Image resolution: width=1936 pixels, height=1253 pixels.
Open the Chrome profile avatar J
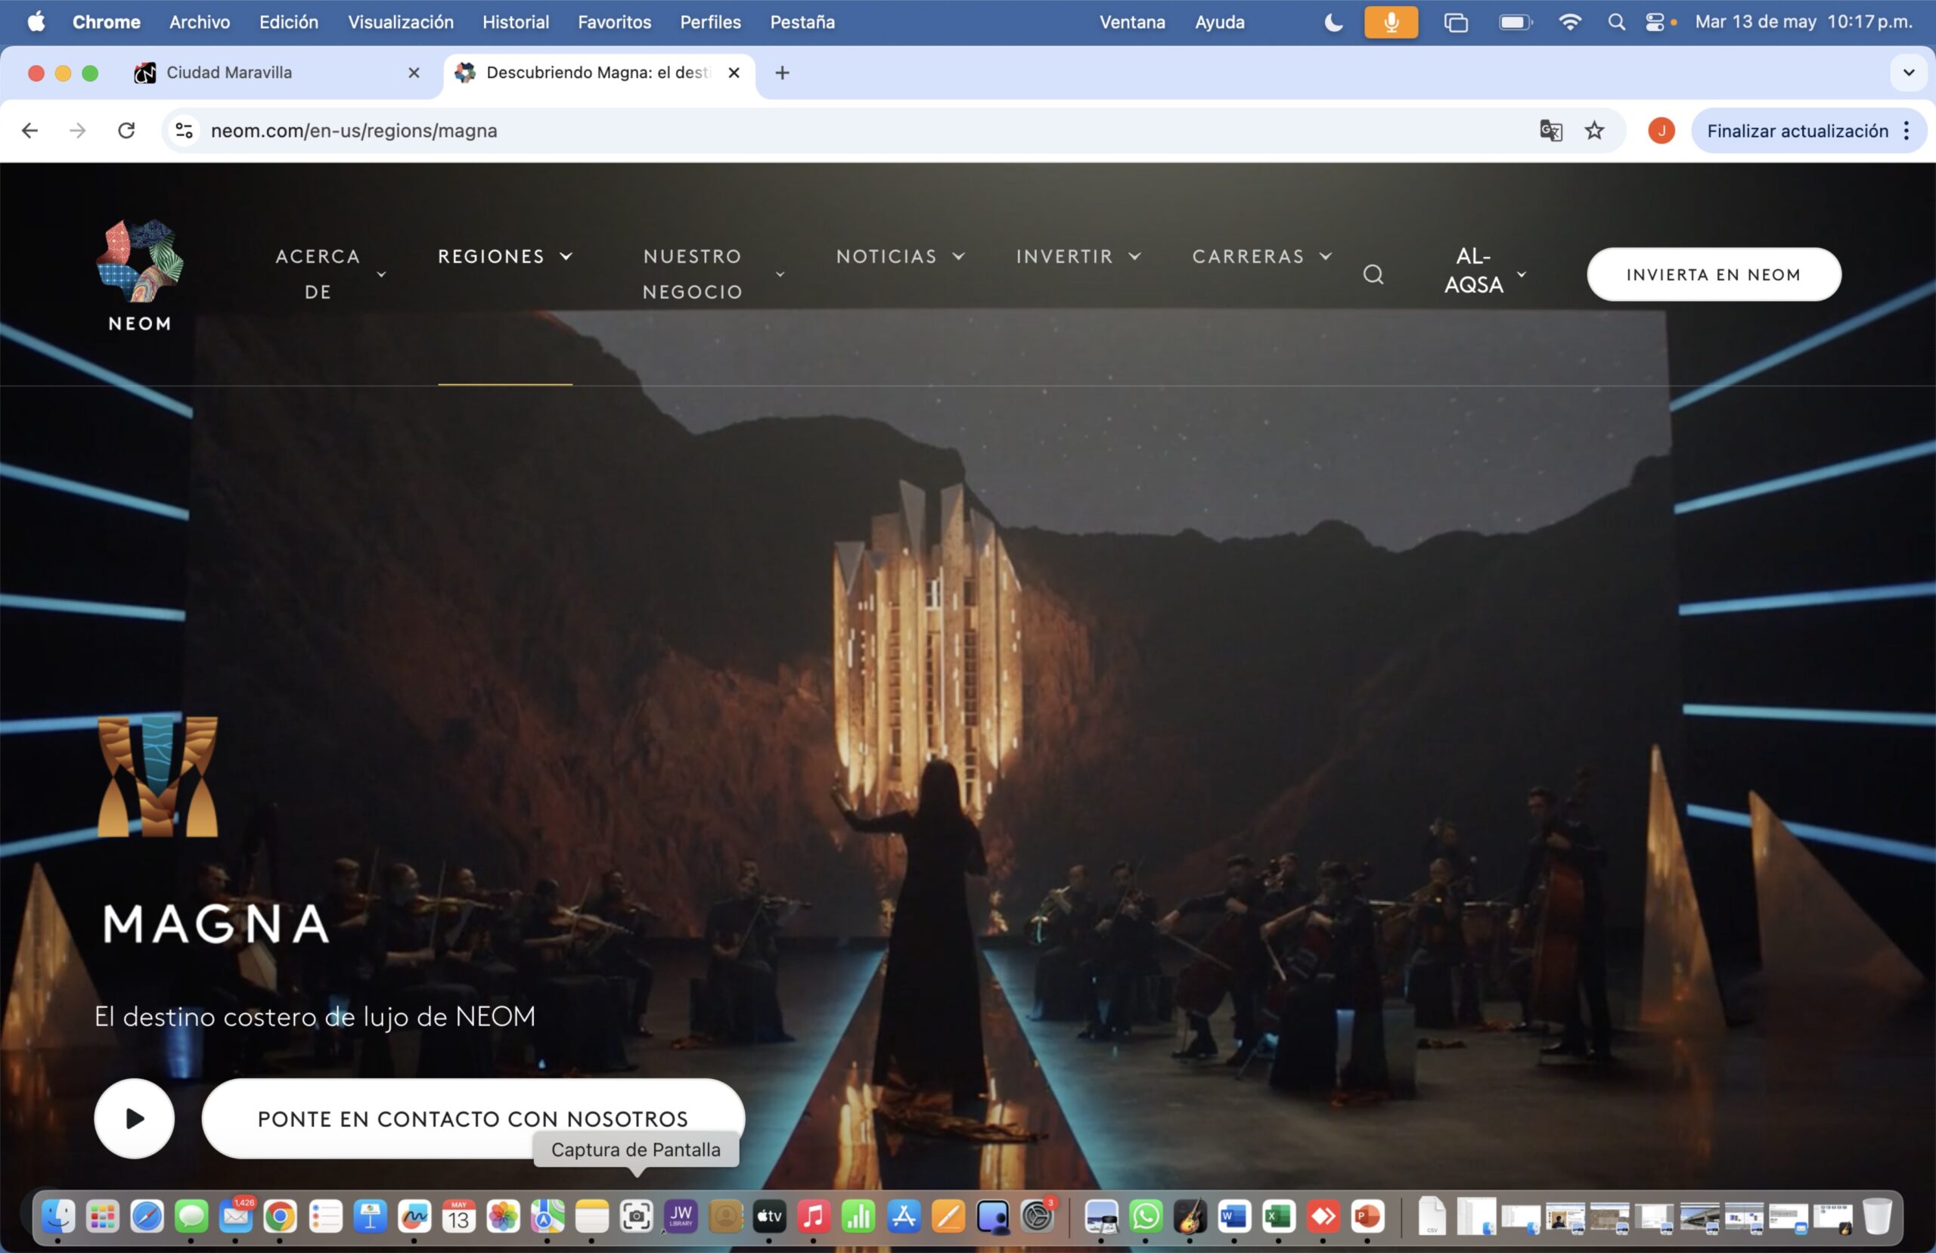1661,130
